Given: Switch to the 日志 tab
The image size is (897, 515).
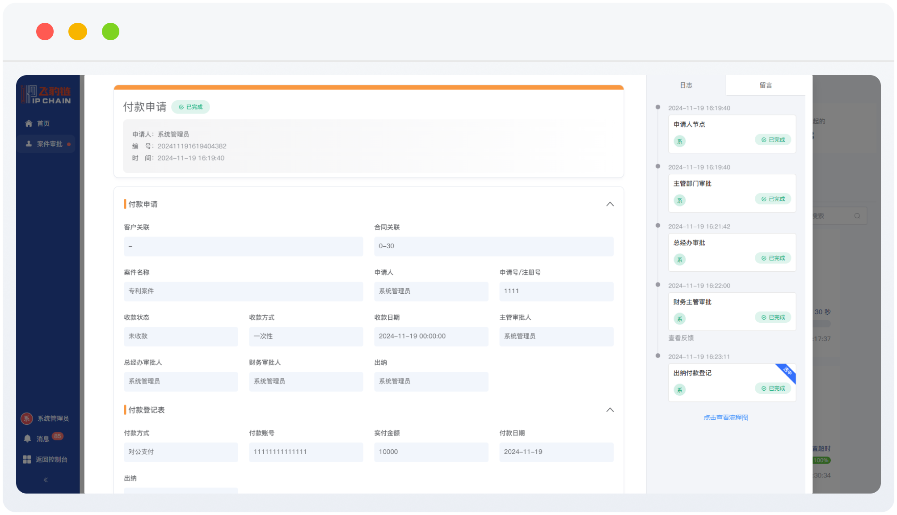Looking at the screenshot, I should [686, 85].
